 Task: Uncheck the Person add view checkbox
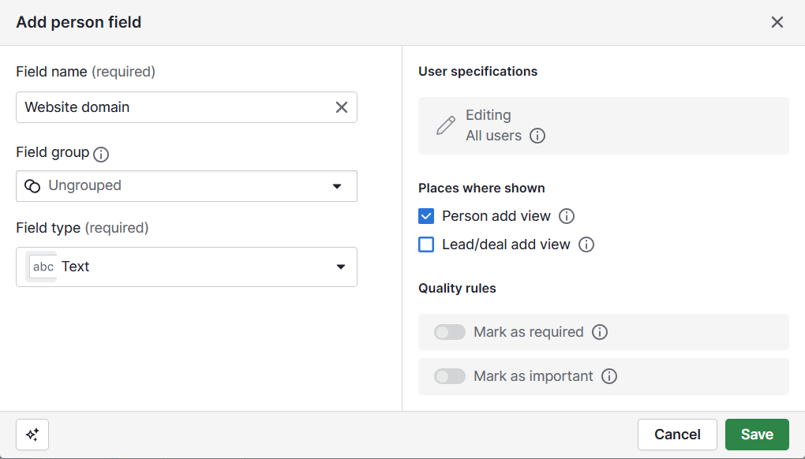(x=426, y=216)
